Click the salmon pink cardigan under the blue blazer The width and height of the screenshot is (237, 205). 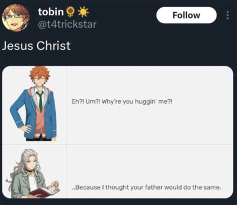[39, 122]
